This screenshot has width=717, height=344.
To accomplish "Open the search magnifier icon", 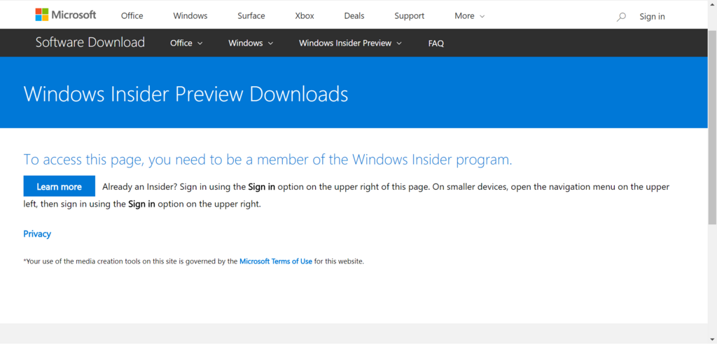I will [620, 17].
